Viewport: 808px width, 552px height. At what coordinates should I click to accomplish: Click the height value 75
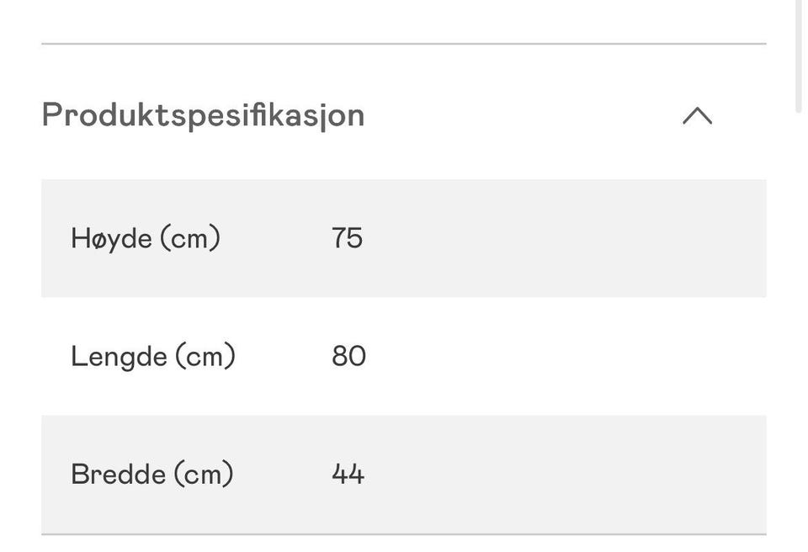tap(347, 238)
